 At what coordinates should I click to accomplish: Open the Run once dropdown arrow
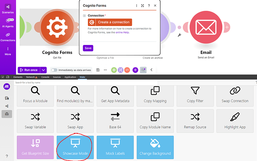tap(43, 70)
